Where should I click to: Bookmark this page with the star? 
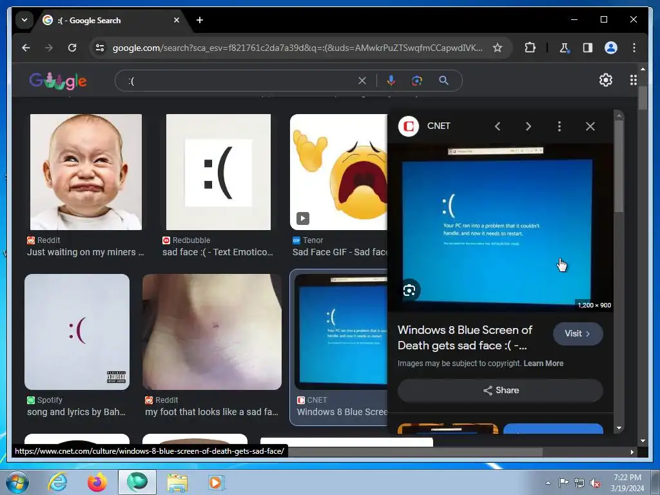point(498,48)
